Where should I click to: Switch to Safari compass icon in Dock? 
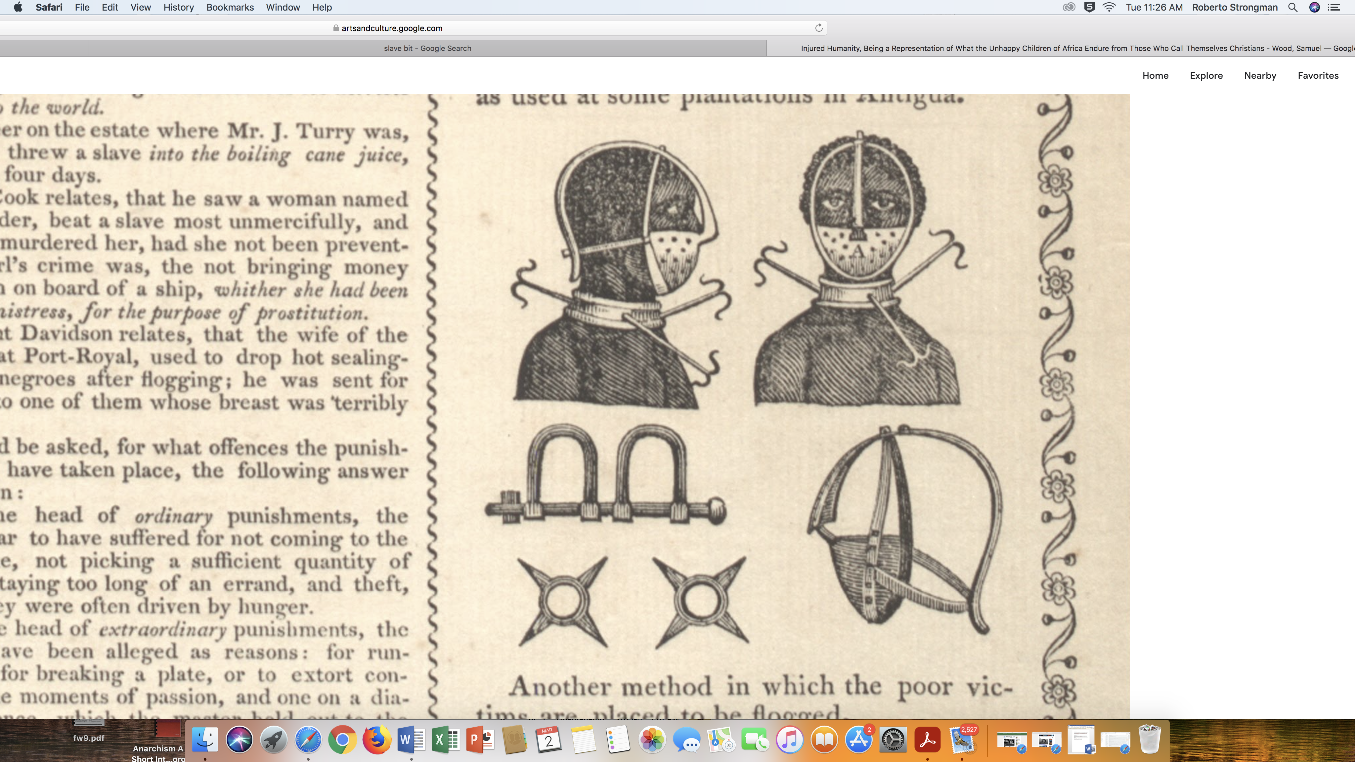click(x=308, y=740)
